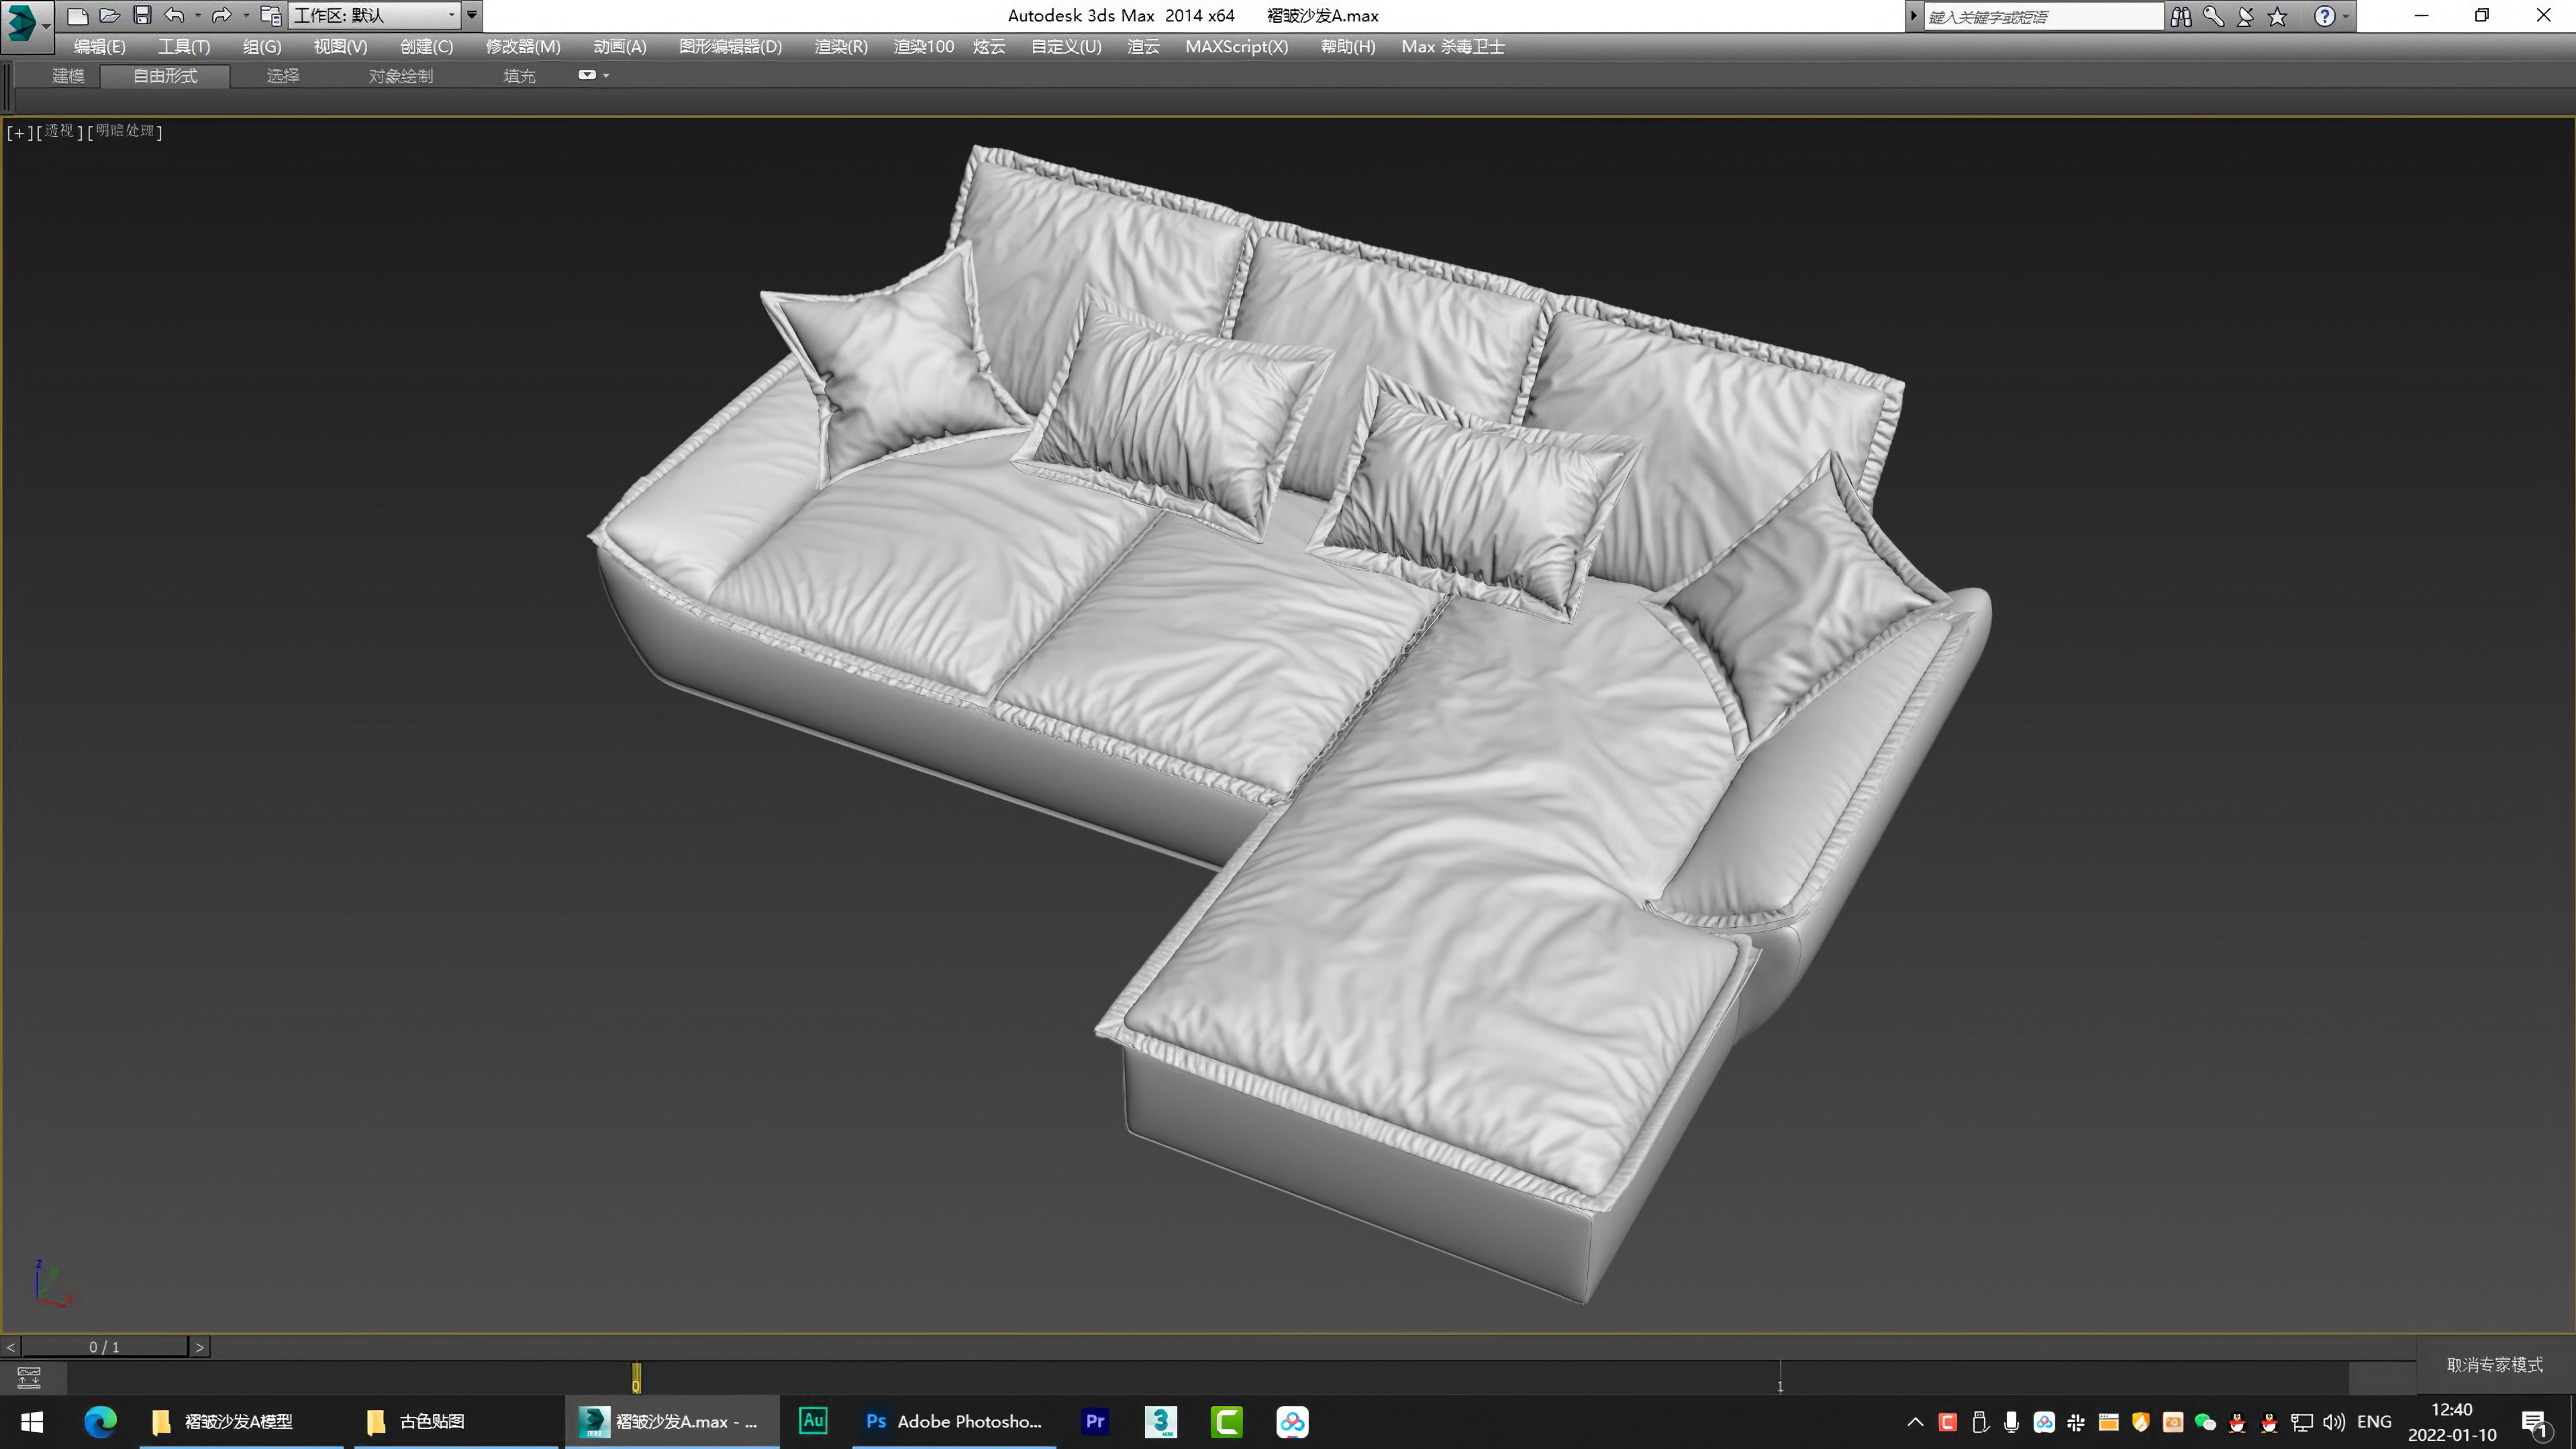Undo the last action via Undo icon

pos(176,15)
